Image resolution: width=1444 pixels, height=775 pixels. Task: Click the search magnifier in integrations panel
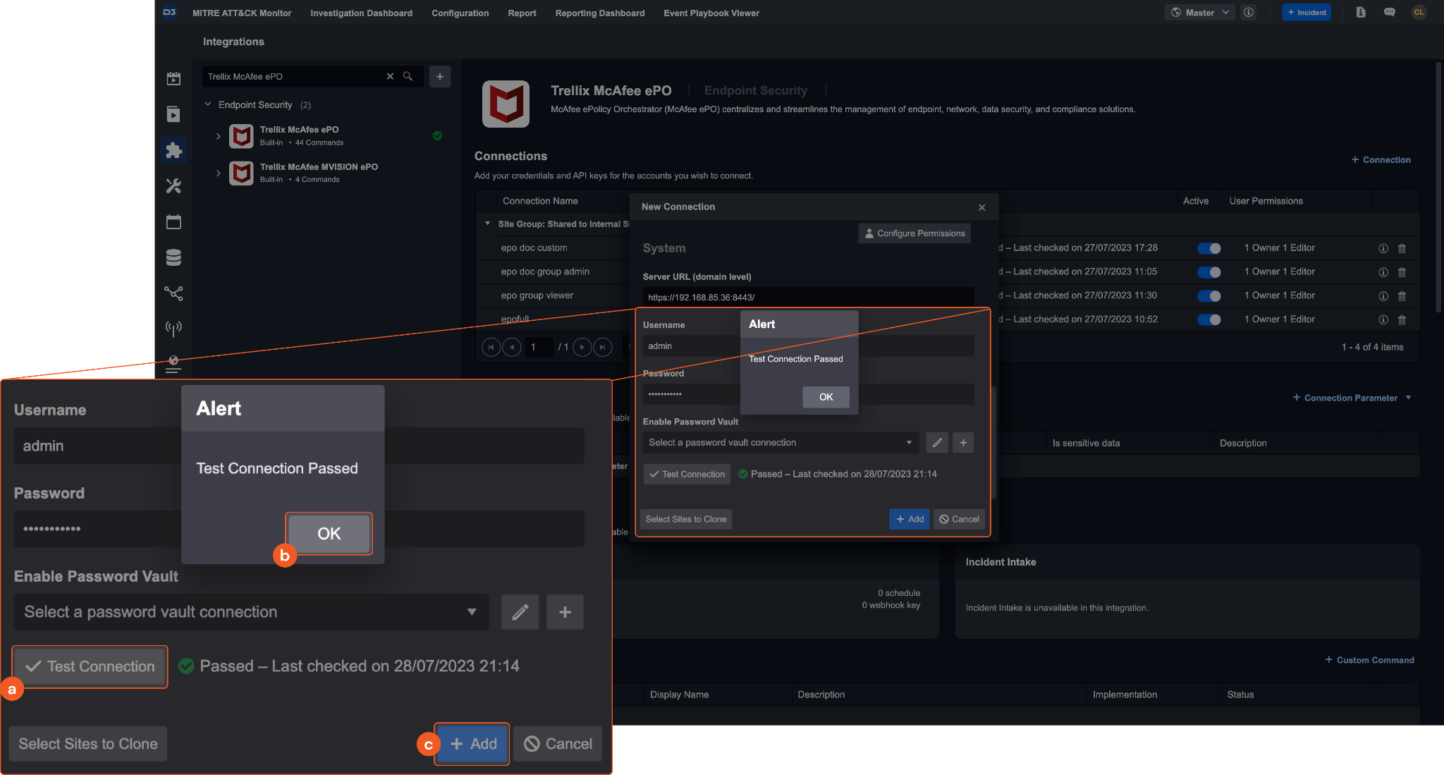coord(408,76)
